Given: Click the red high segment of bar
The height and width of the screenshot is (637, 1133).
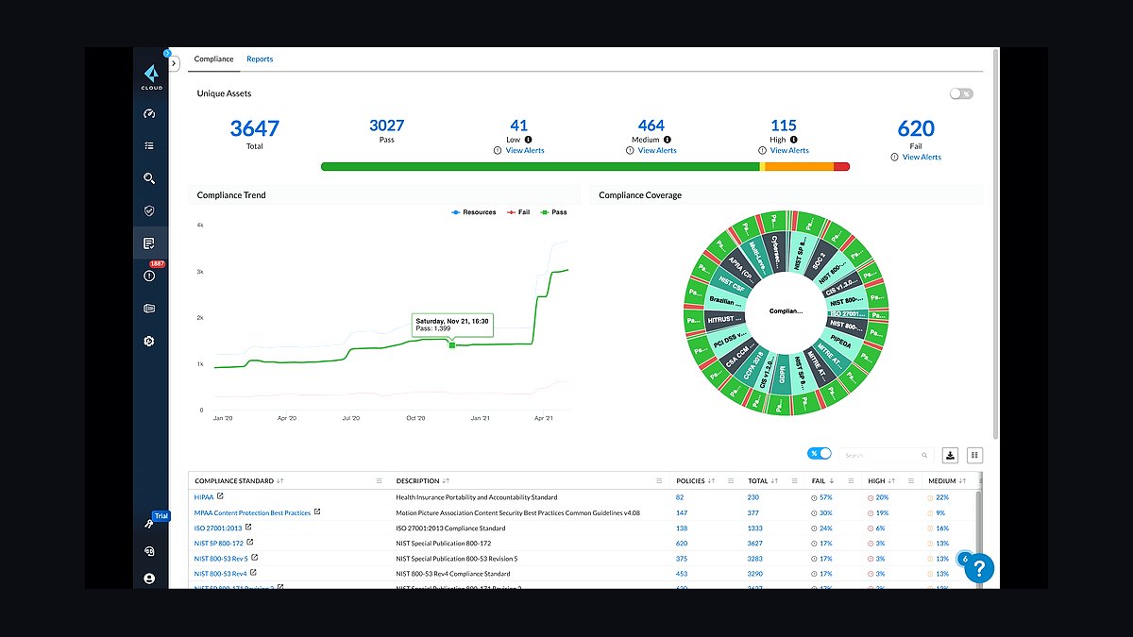Looking at the screenshot, I should tap(841, 166).
